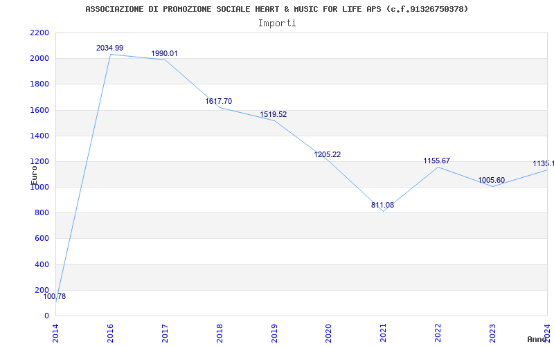Click the 1205.22 data label
Image resolution: width=554 pixels, height=346 pixels.
[328, 154]
